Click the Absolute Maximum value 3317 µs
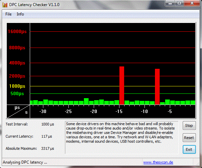Image resolution: width=202 pixels, height=168 pixels. 47,148
